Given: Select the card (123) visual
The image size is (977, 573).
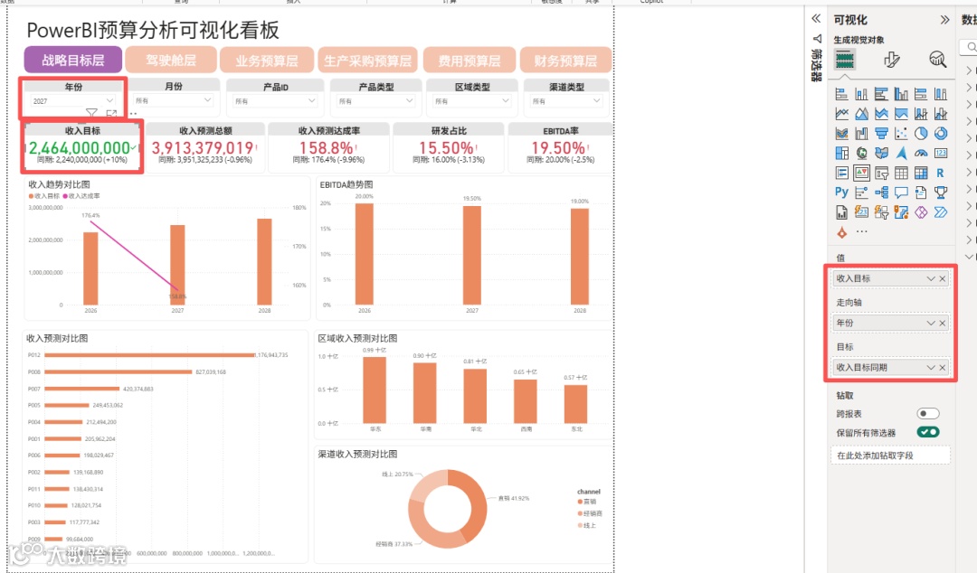Looking at the screenshot, I should pyautogui.click(x=941, y=154).
